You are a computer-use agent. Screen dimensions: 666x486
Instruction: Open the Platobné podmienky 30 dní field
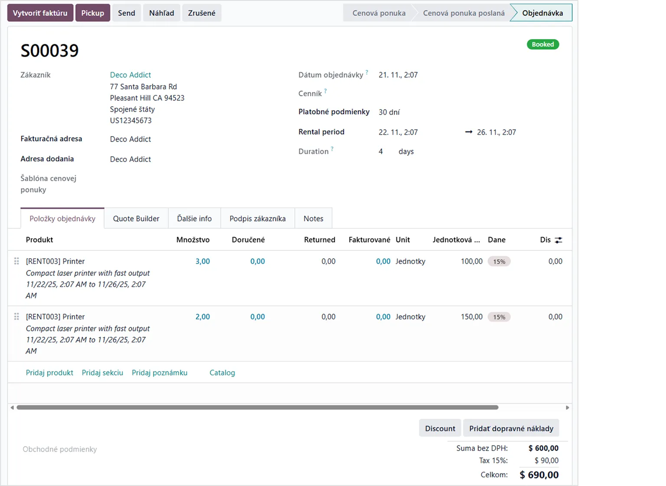pyautogui.click(x=389, y=112)
